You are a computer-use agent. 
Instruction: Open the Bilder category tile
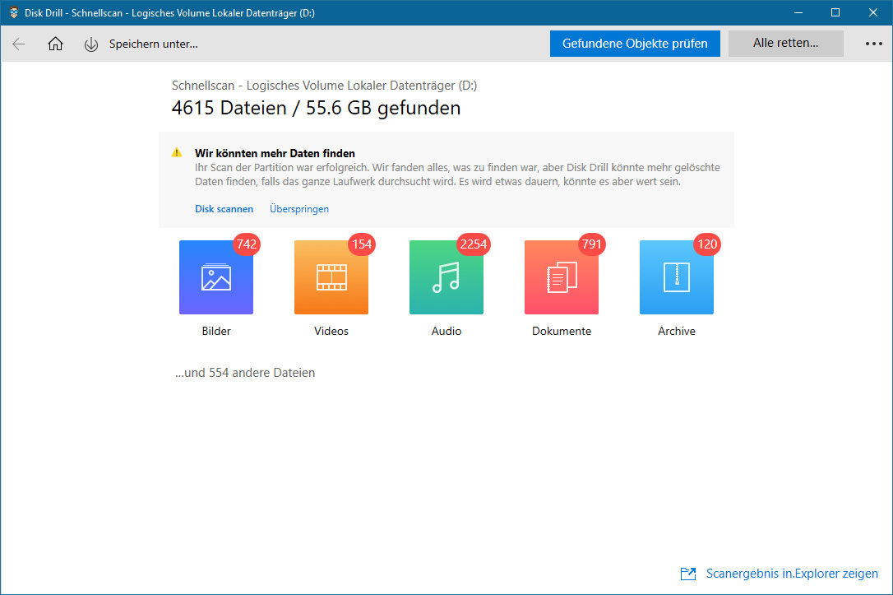pyautogui.click(x=216, y=277)
